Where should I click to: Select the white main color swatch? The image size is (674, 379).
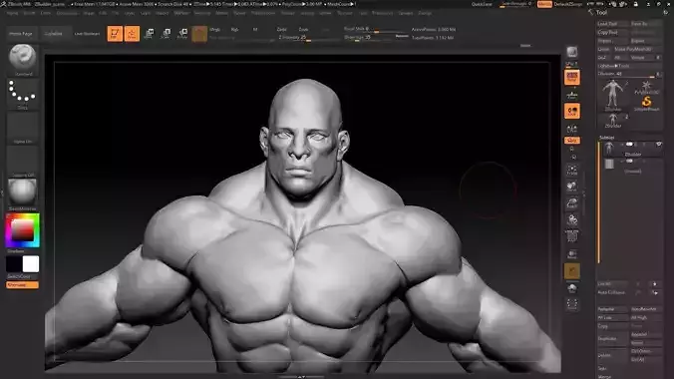click(x=31, y=264)
